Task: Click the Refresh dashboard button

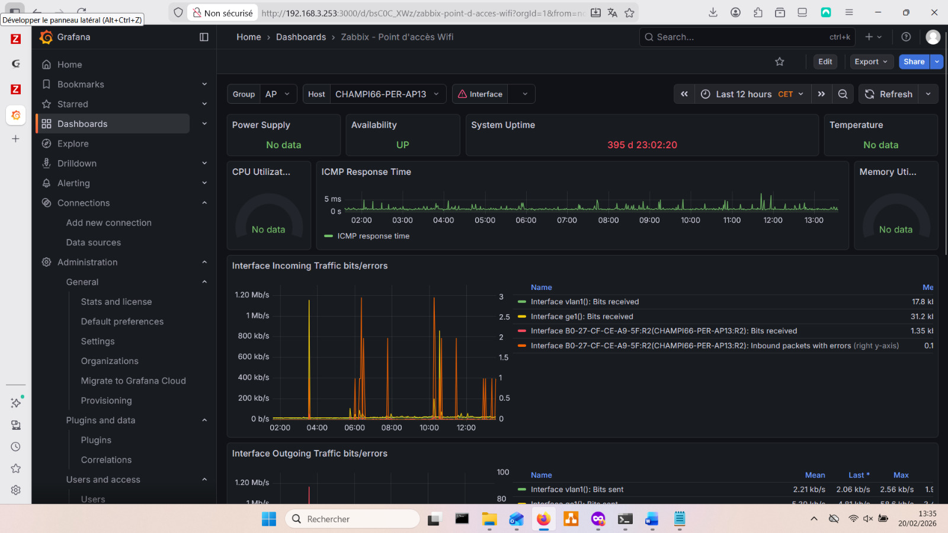Action: click(x=889, y=94)
